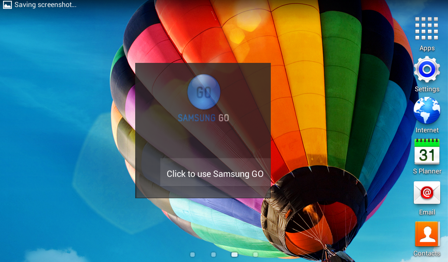448x262 pixels.
Task: Tap the "Email" text label
Action: click(427, 212)
